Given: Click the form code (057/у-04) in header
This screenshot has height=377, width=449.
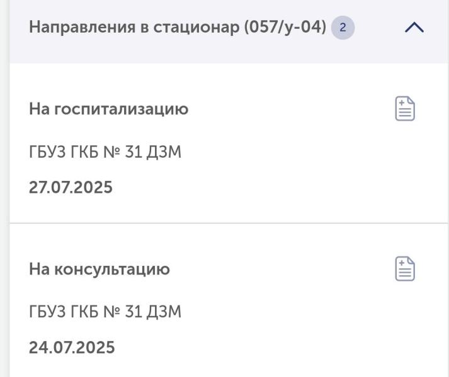Looking at the screenshot, I should [285, 28].
